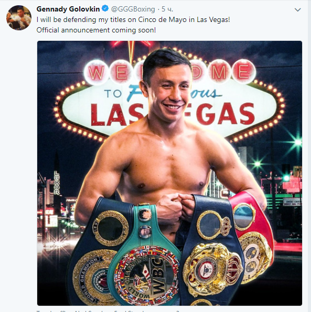
Task: Click the Gennady Golovkin display name
Action: pos(68,9)
